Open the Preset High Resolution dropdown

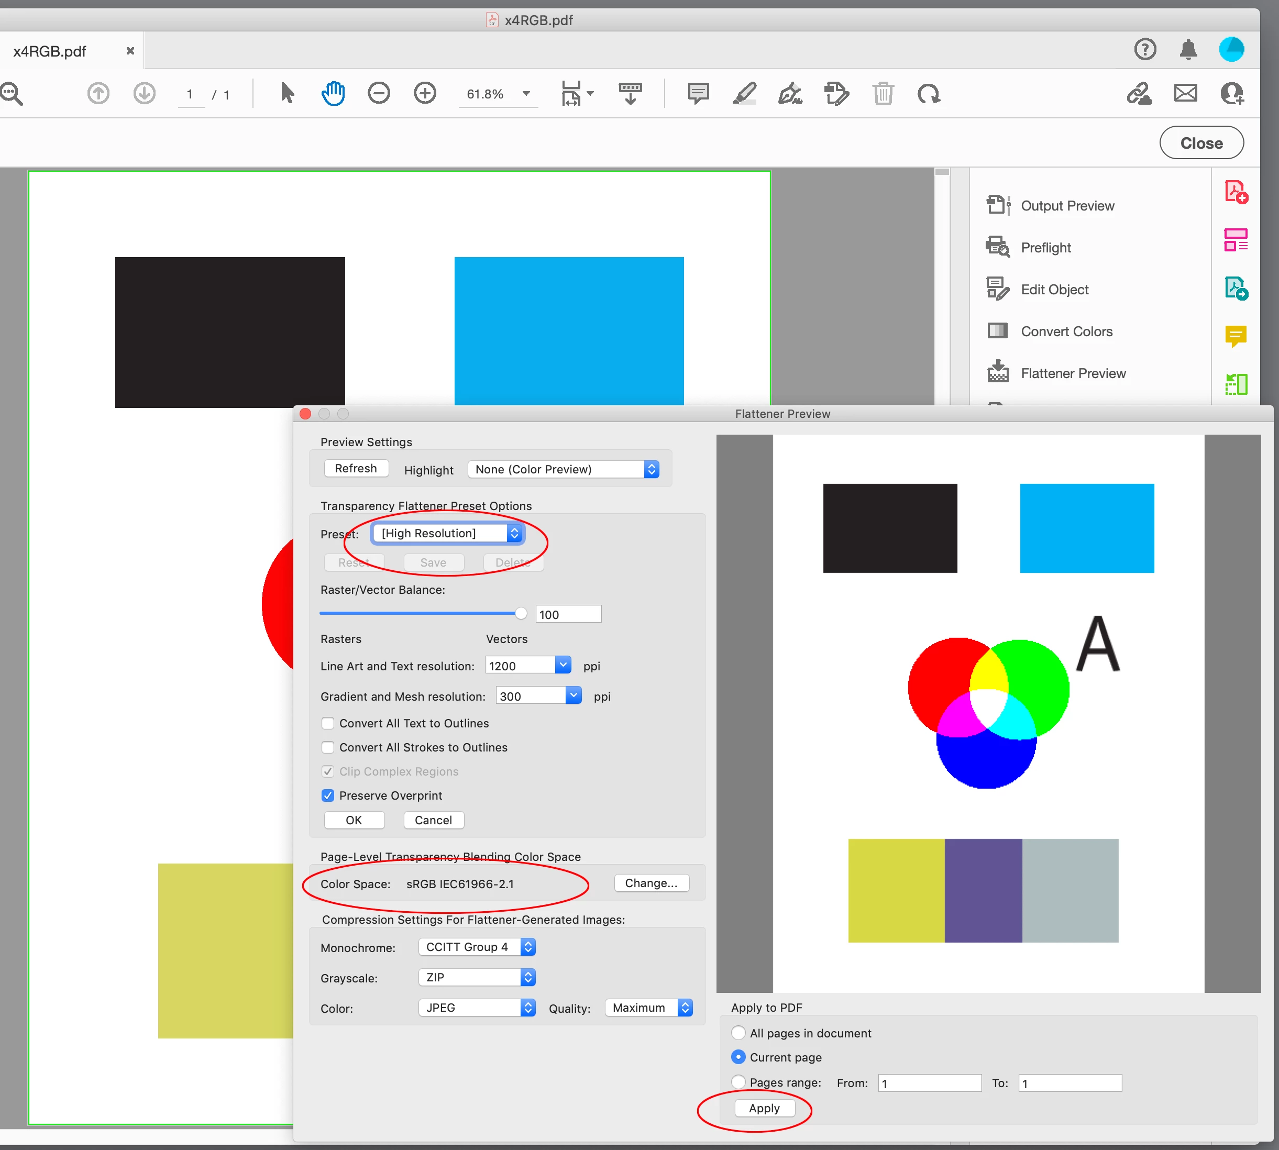(447, 533)
